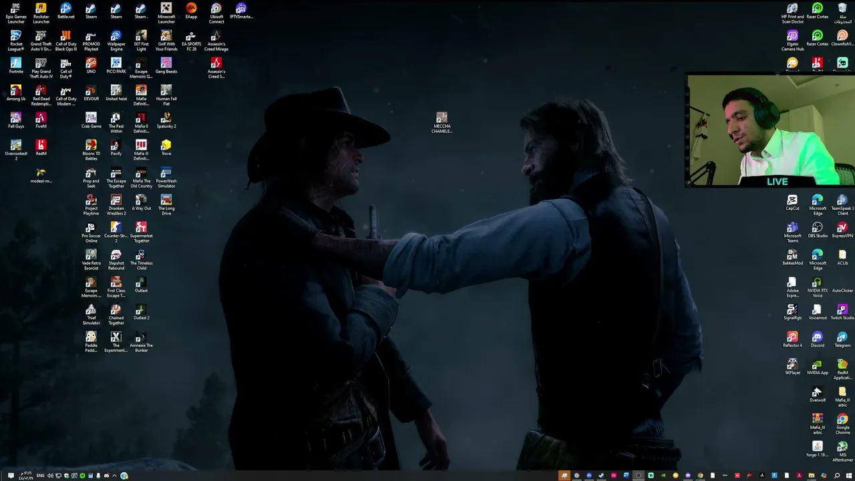Open the Twitch Studio icon
855x481 pixels.
point(842,312)
